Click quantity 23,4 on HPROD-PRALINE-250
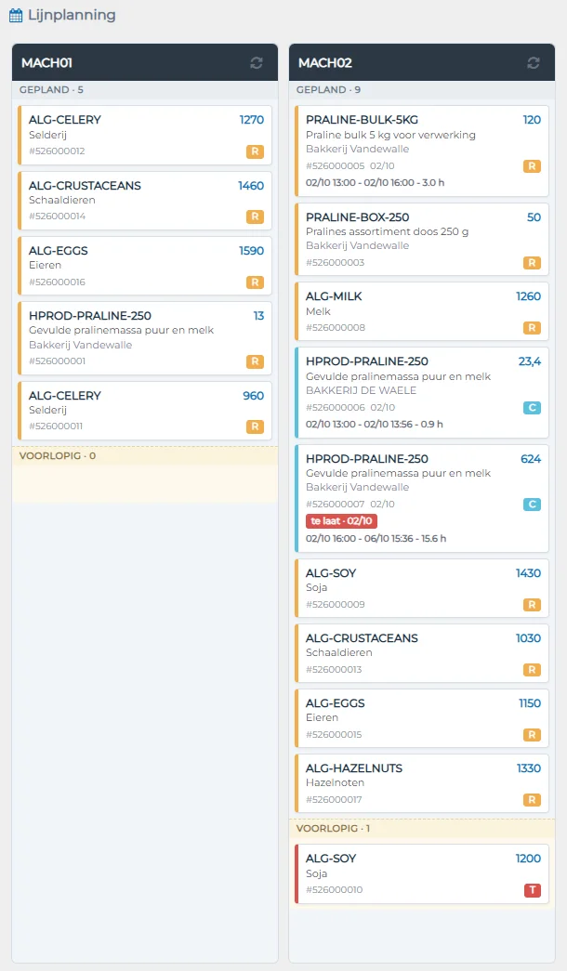 tap(530, 361)
